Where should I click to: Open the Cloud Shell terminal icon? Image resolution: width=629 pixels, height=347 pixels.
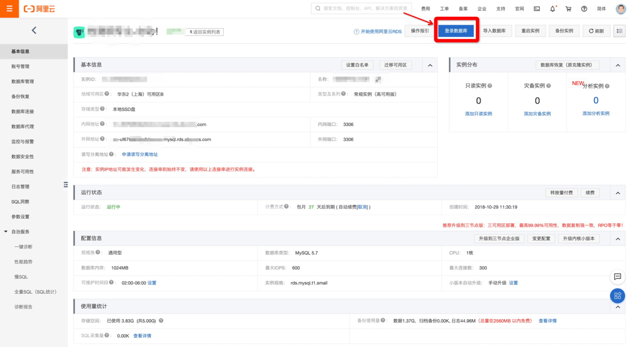pos(537,9)
